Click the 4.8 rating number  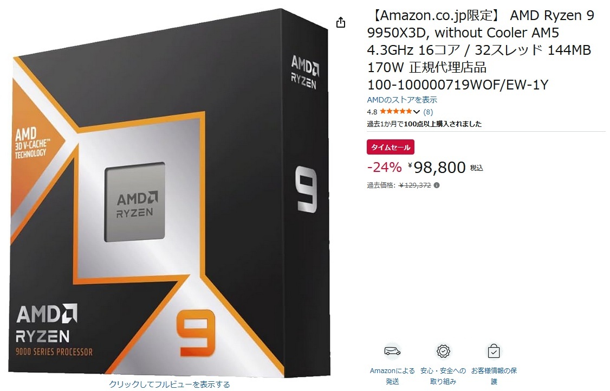(372, 112)
